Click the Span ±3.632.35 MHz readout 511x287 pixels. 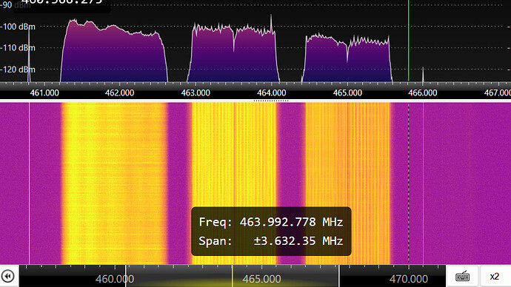point(271,241)
